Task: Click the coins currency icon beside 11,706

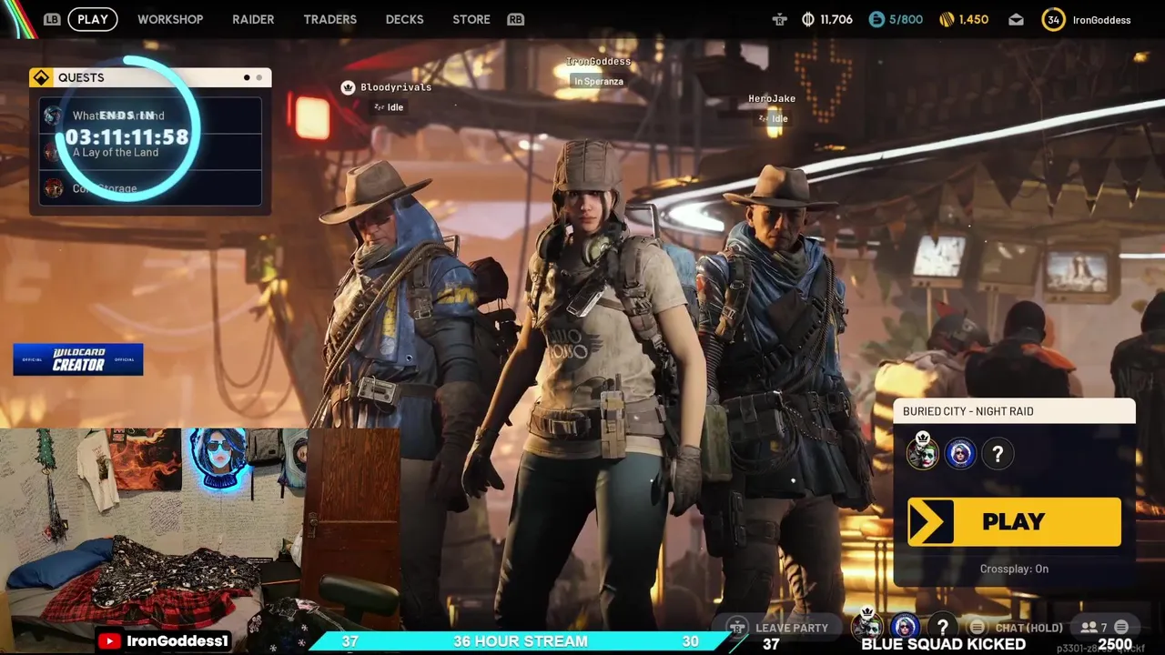Action: point(807,19)
